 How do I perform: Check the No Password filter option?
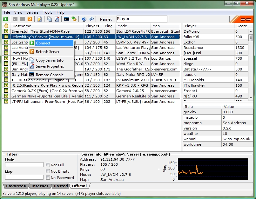48,178
